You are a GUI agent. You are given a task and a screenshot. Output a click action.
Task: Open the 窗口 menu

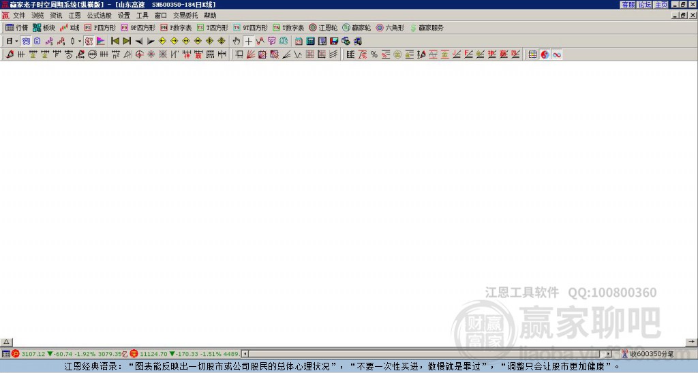point(160,16)
